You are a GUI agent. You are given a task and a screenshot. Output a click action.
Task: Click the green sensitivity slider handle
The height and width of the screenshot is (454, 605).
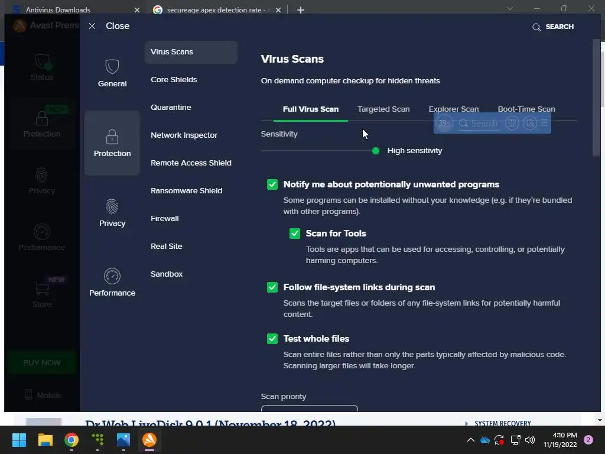(375, 151)
